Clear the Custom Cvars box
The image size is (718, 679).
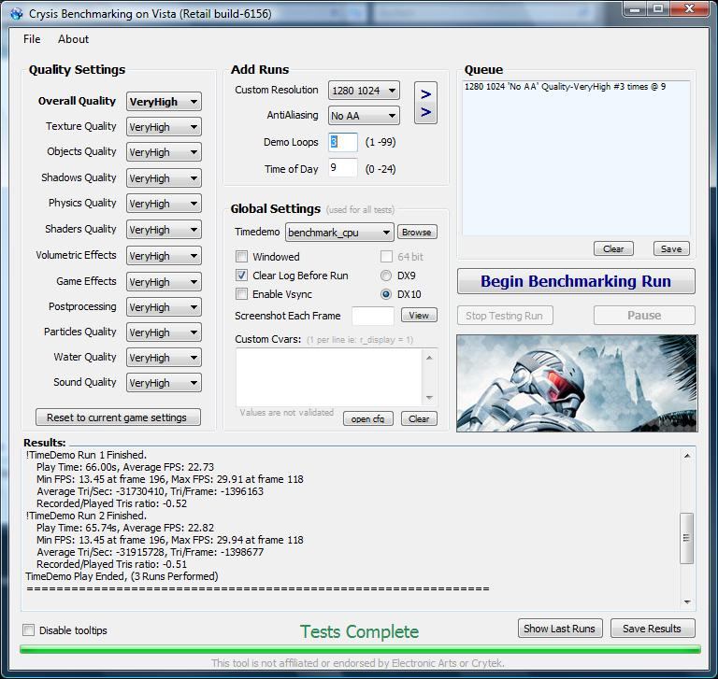click(419, 418)
